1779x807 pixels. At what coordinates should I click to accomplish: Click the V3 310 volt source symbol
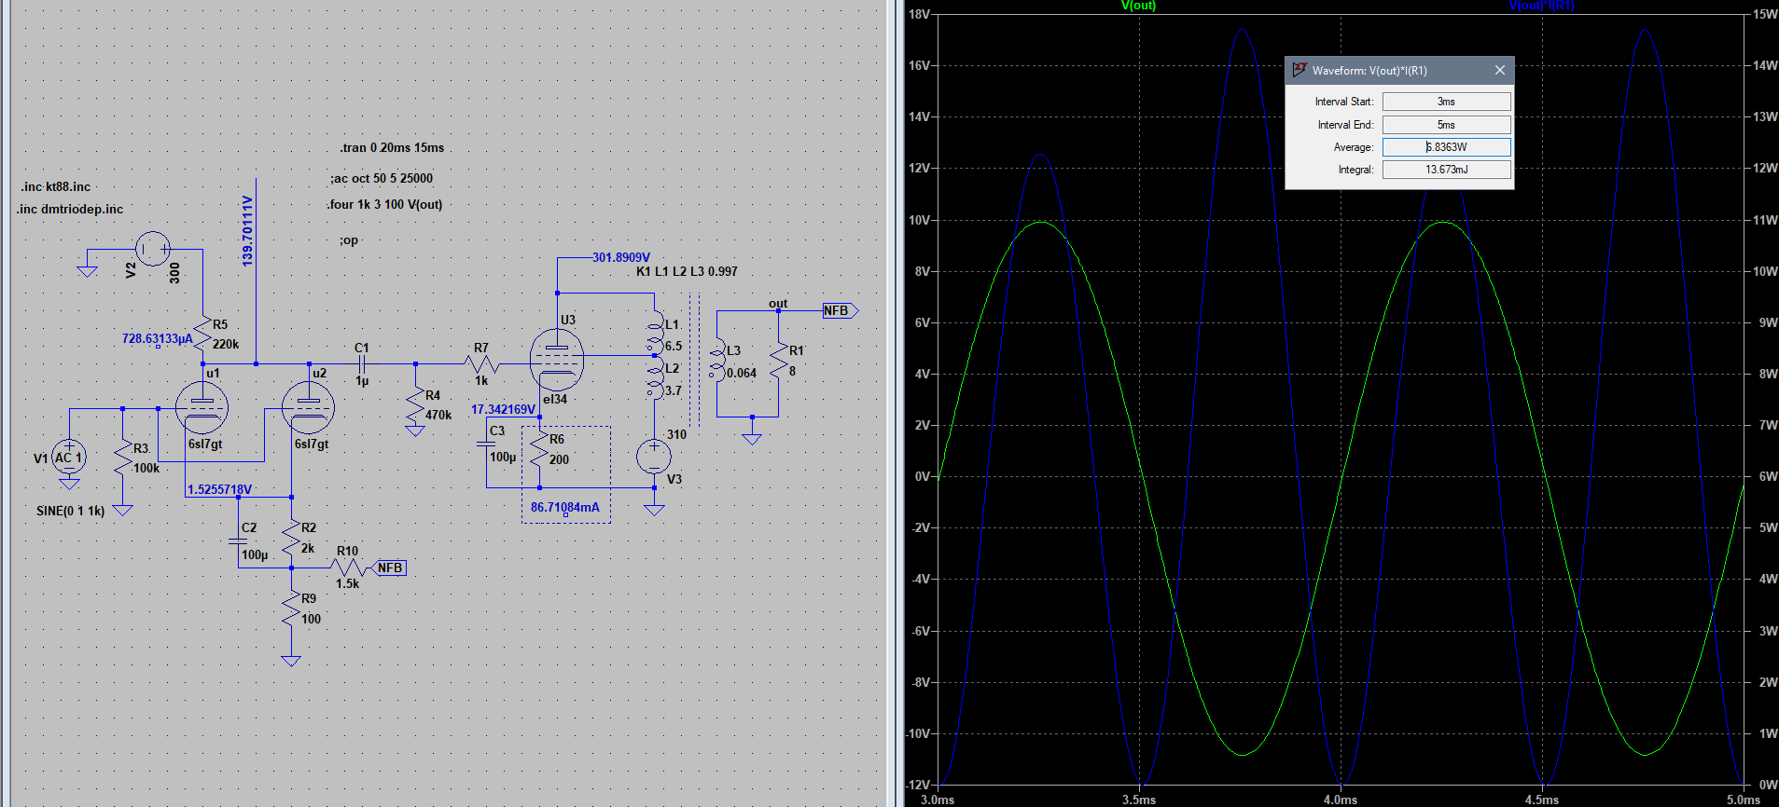pos(654,456)
